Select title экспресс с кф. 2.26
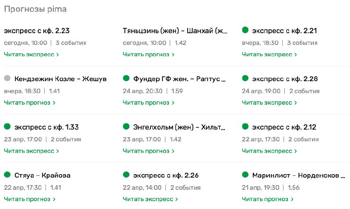This screenshot has width=350, height=209. click(x=166, y=175)
